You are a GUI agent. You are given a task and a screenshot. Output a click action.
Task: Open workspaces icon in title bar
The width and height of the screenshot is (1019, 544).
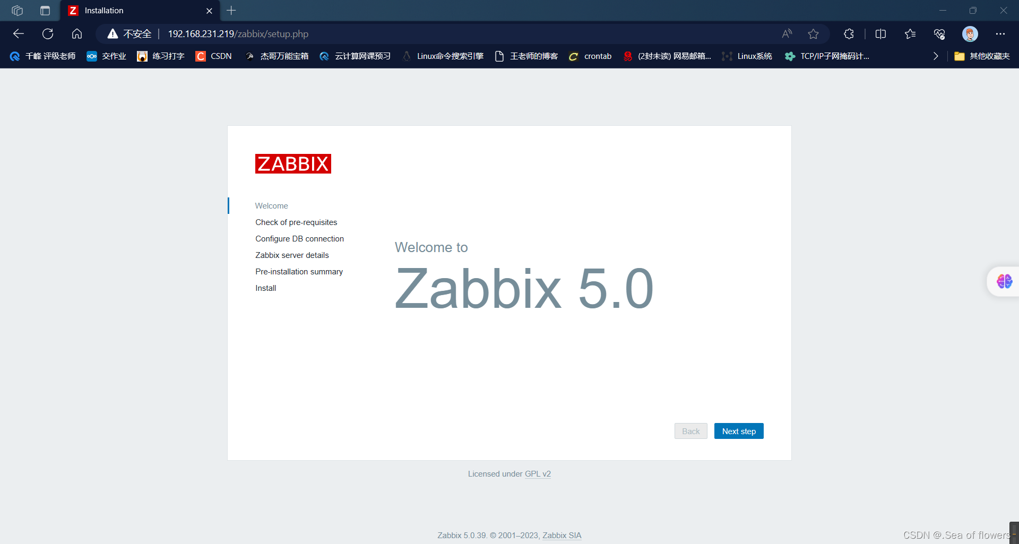click(17, 11)
